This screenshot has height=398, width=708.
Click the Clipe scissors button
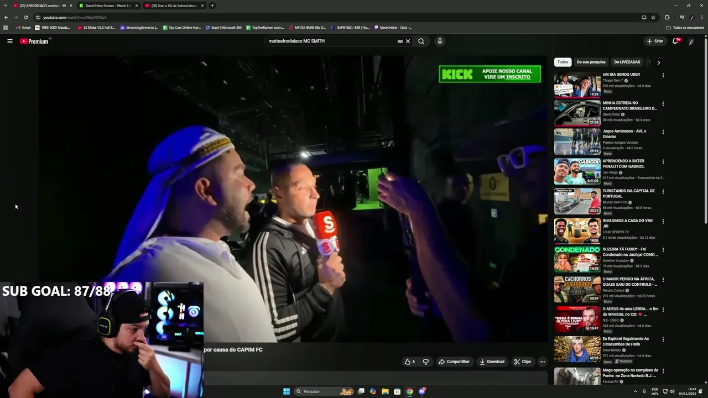coord(522,362)
